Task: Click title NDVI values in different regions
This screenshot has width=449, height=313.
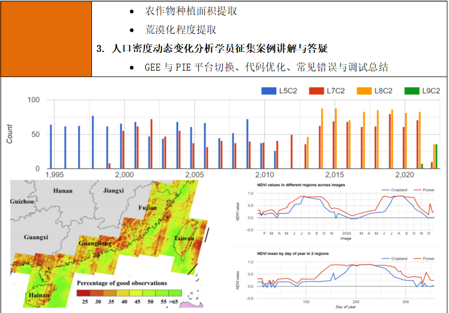Action: [301, 185]
